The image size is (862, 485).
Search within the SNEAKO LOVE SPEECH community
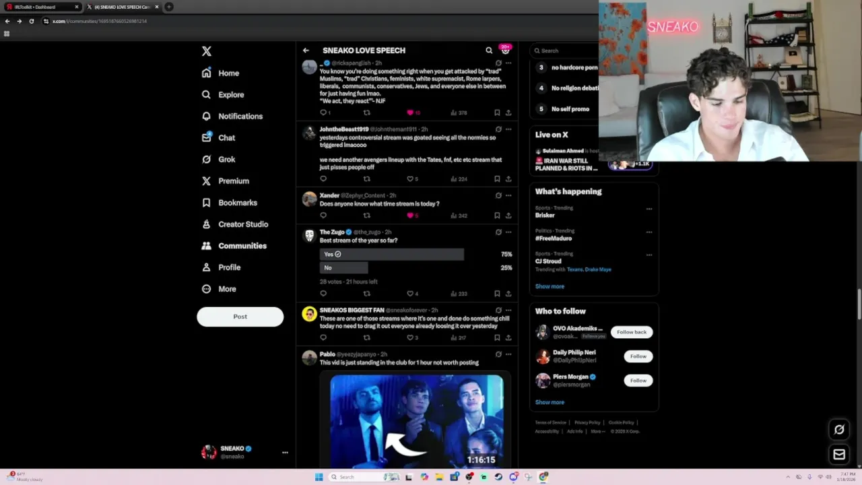click(x=489, y=51)
